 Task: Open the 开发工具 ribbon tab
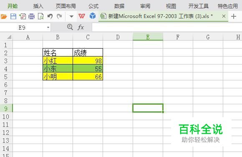[199, 6]
